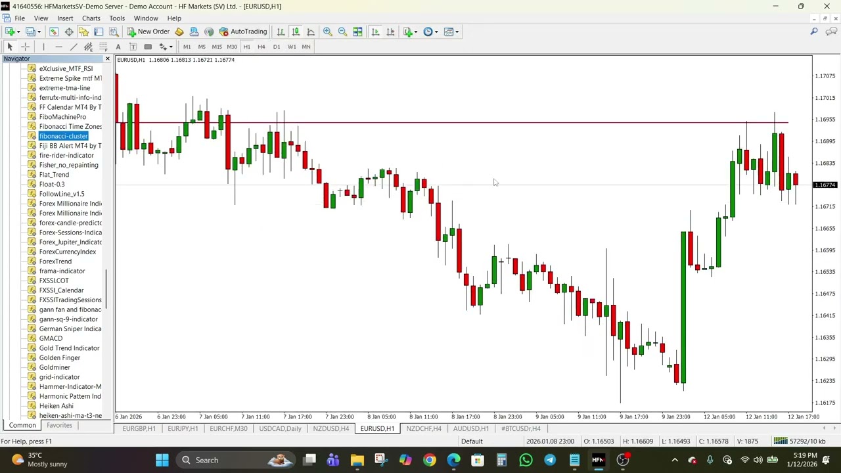This screenshot has width=841, height=473.
Task: Select the cursor arrow tool
Action: coord(10,47)
